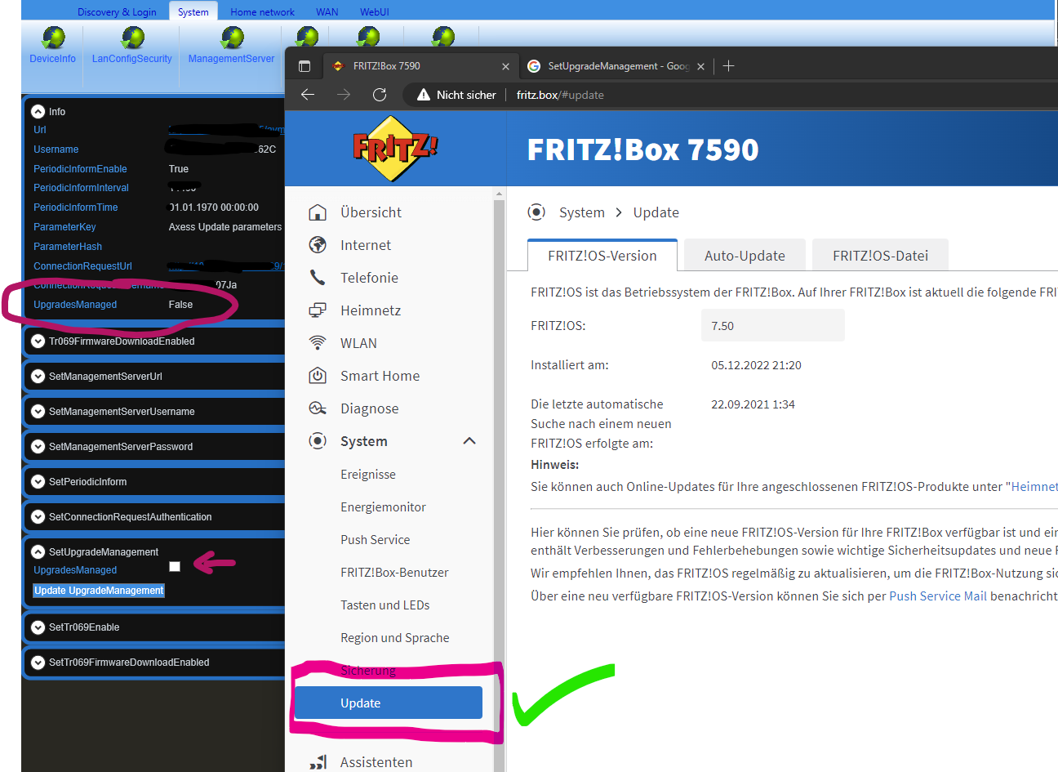The height and width of the screenshot is (772, 1058).
Task: Open the FRITZ!OS-Datei tab
Action: pos(880,256)
